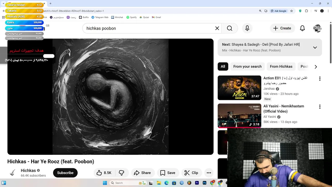The width and height of the screenshot is (332, 187).
Task: Open the Hichkas channel avatar
Action: (12, 173)
